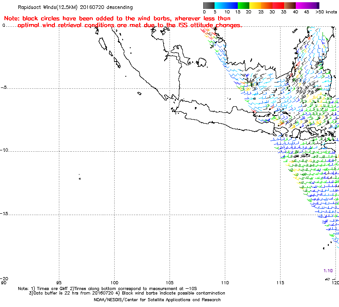Click the gray 0-5 knots legend color
Viewport: 339px width, 307px height.
[209, 5]
